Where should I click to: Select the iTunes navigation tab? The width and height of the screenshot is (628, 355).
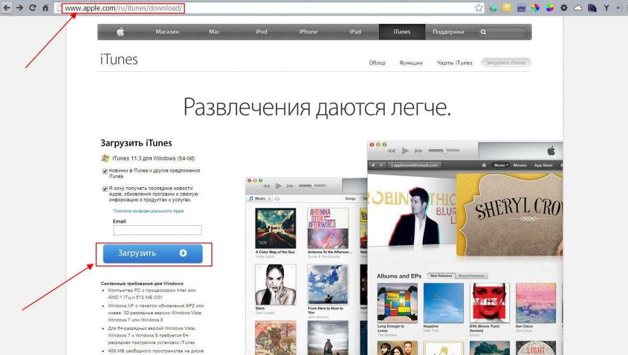[402, 32]
